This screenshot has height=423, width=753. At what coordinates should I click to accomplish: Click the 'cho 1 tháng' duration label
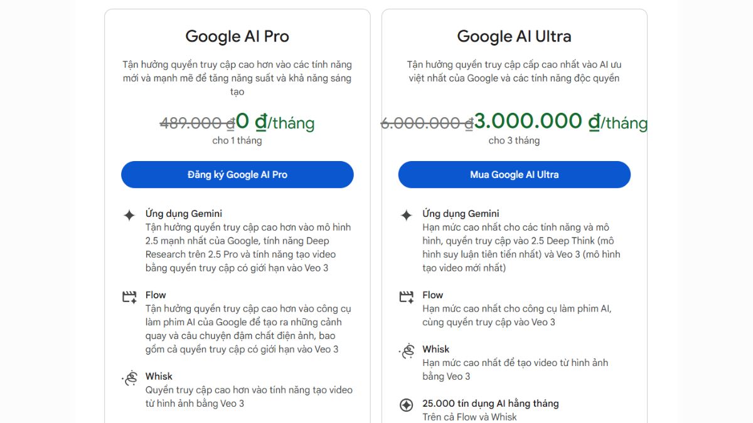[237, 140]
